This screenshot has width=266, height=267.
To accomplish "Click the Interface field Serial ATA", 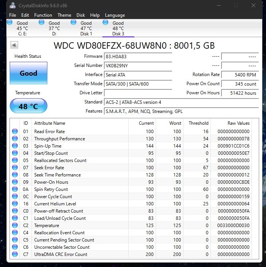I will pos(138,75).
